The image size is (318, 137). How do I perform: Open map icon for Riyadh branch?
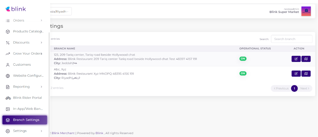point(306,74)
